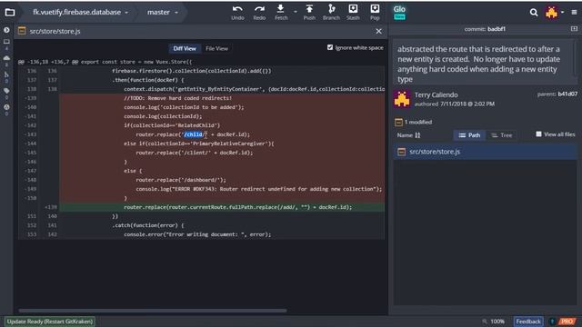Image resolution: width=582 pixels, height=327 pixels.
Task: Close the src/store/store.js diff view
Action: pos(378,31)
